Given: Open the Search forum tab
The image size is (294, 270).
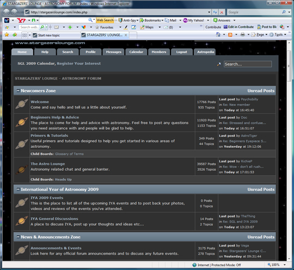Looking at the screenshot, I should [x=68, y=52].
